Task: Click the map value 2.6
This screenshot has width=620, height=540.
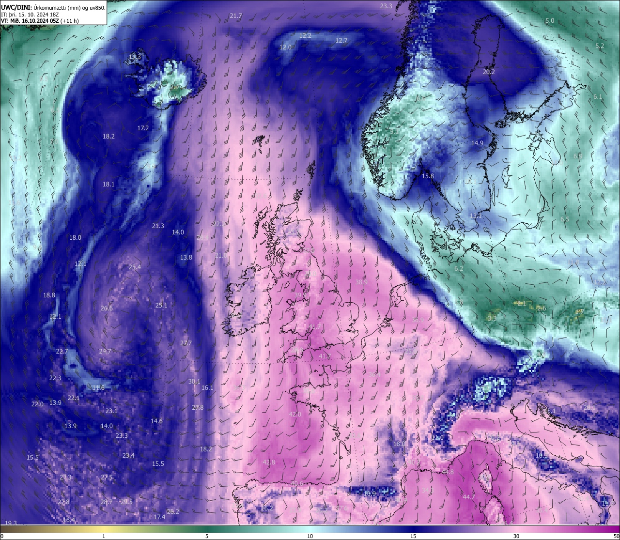Action: point(542,309)
